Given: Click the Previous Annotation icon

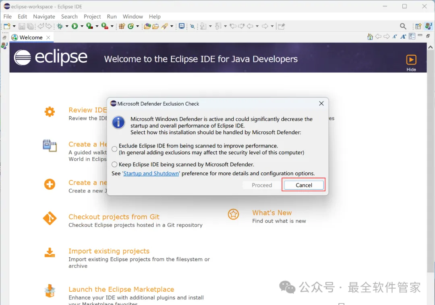Looking at the screenshot, I should pyautogui.click(x=218, y=26).
